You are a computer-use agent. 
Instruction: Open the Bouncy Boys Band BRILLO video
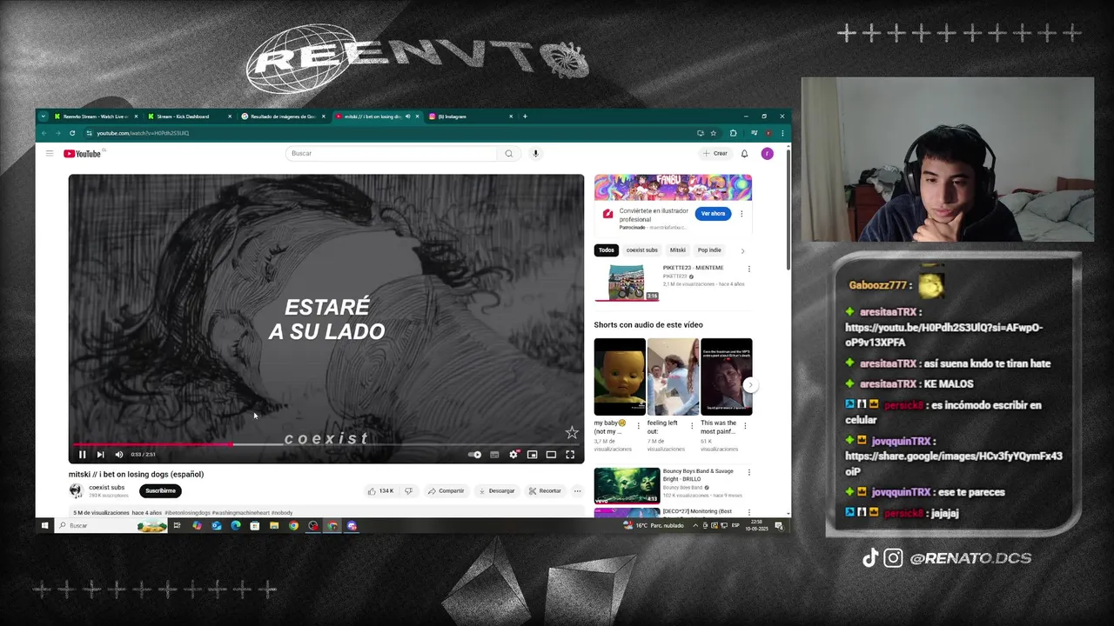point(627,485)
